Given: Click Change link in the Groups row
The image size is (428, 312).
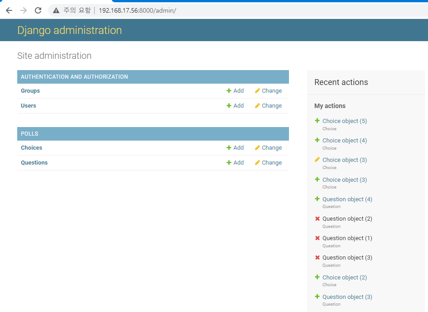Looking at the screenshot, I should point(272,91).
